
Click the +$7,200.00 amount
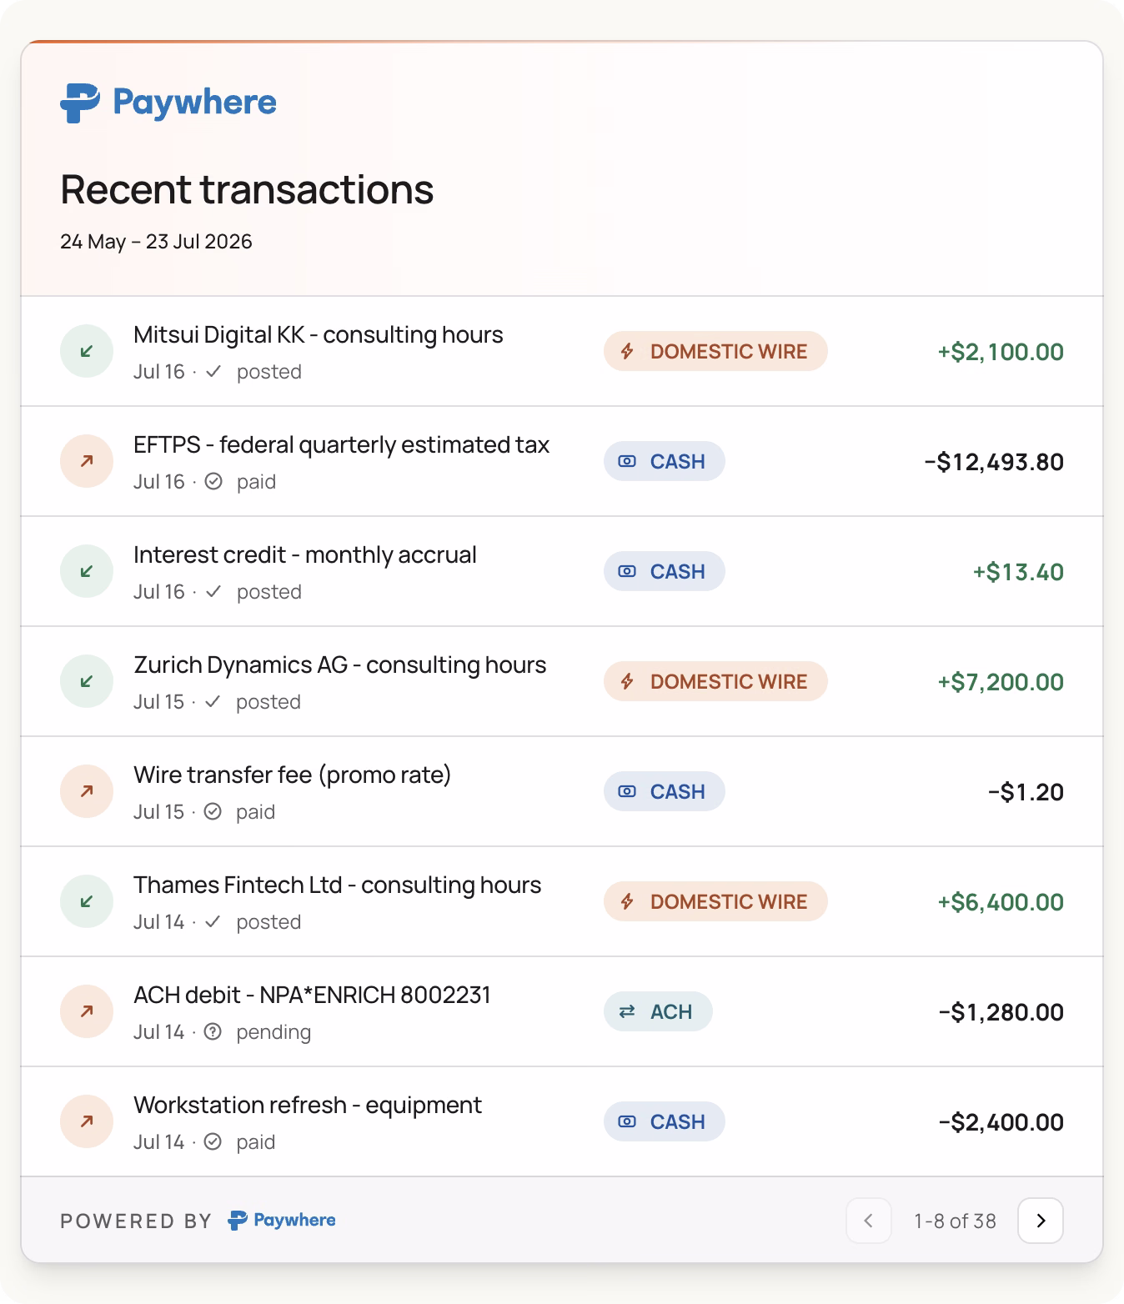(1001, 682)
